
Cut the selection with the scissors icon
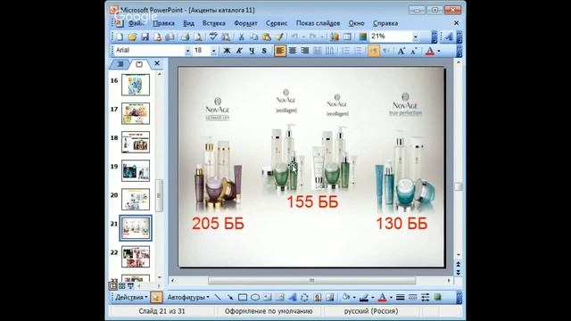241,37
